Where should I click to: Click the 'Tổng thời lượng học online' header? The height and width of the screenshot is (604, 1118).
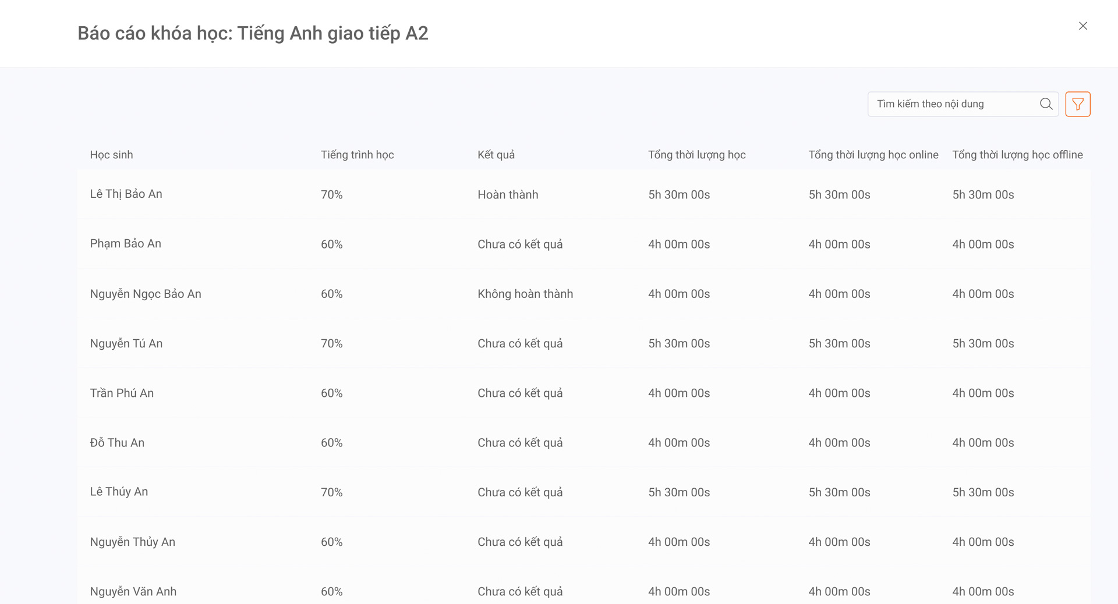[873, 155]
